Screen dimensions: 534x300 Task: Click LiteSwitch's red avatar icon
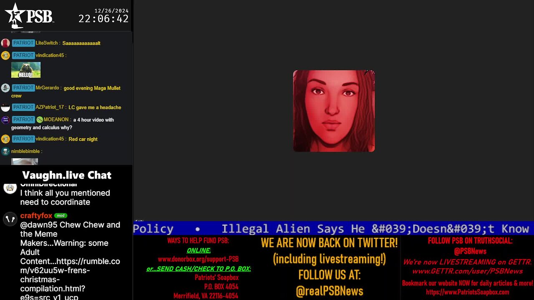[5, 43]
